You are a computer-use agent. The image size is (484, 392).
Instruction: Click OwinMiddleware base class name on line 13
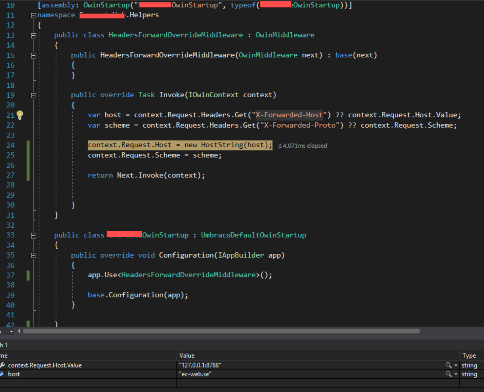285,35
